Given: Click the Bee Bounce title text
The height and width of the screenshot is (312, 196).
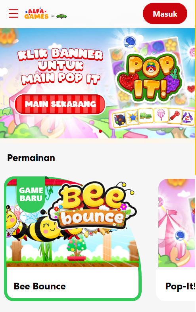Looking at the screenshot, I should pyautogui.click(x=40, y=286).
